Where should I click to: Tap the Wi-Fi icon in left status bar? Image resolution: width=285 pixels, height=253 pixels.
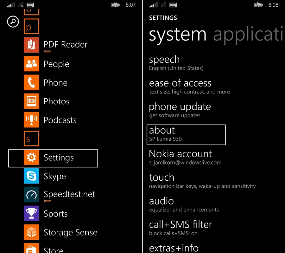coord(21,5)
